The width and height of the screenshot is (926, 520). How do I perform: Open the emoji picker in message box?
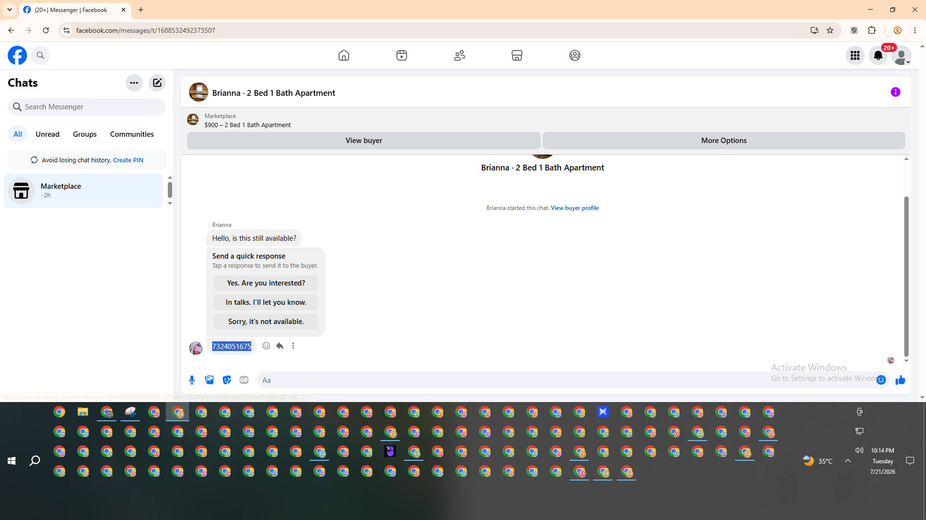881,380
